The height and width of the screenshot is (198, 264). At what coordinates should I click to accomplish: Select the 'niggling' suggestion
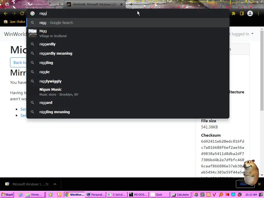[x=128, y=63]
